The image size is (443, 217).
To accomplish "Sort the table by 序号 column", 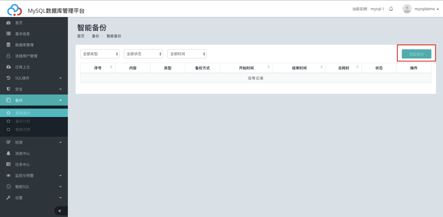I will point(111,67).
